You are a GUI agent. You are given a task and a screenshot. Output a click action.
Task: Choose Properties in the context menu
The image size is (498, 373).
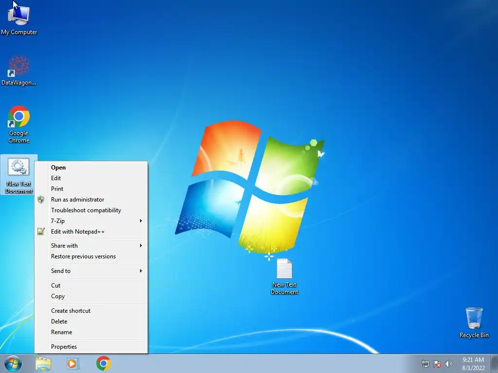91,347
